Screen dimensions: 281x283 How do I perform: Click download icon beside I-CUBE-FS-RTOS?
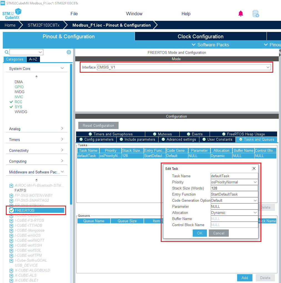[x=11, y=220]
